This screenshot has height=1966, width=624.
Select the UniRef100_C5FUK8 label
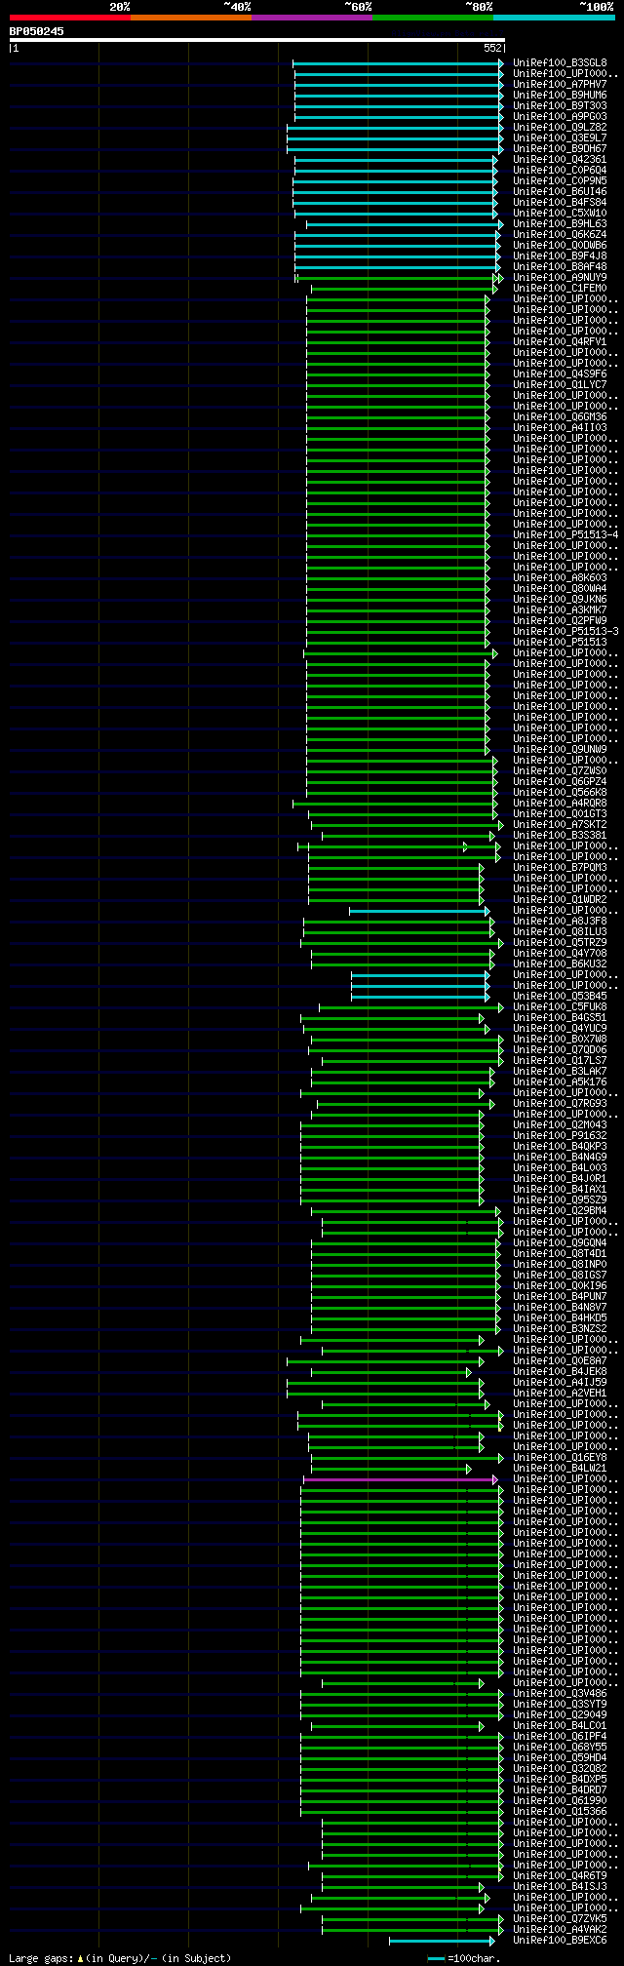click(x=560, y=1007)
